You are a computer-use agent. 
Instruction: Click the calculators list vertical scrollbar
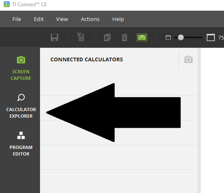199,121
